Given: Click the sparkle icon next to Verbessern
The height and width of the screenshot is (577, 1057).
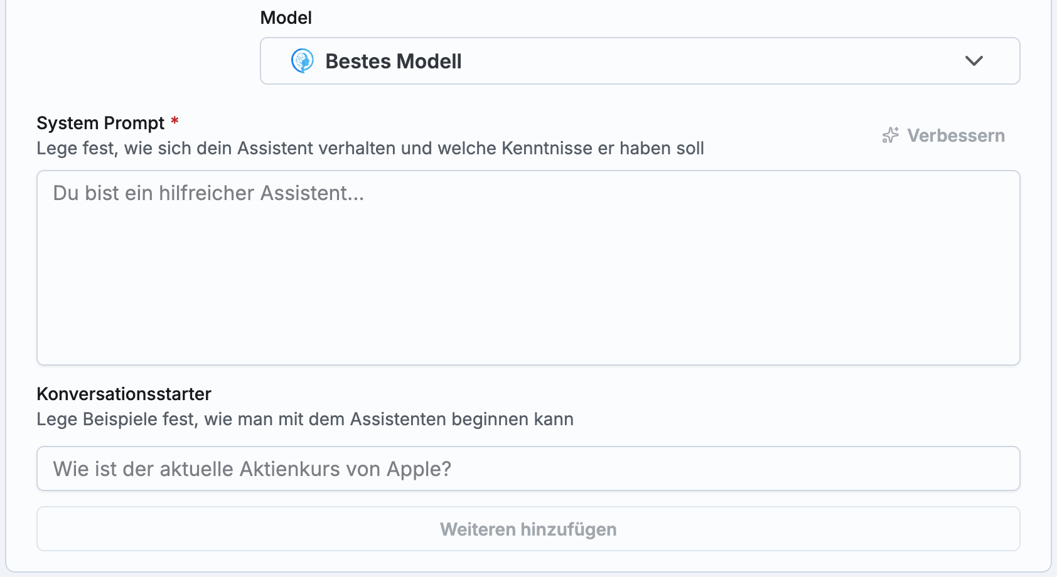Looking at the screenshot, I should coord(890,135).
